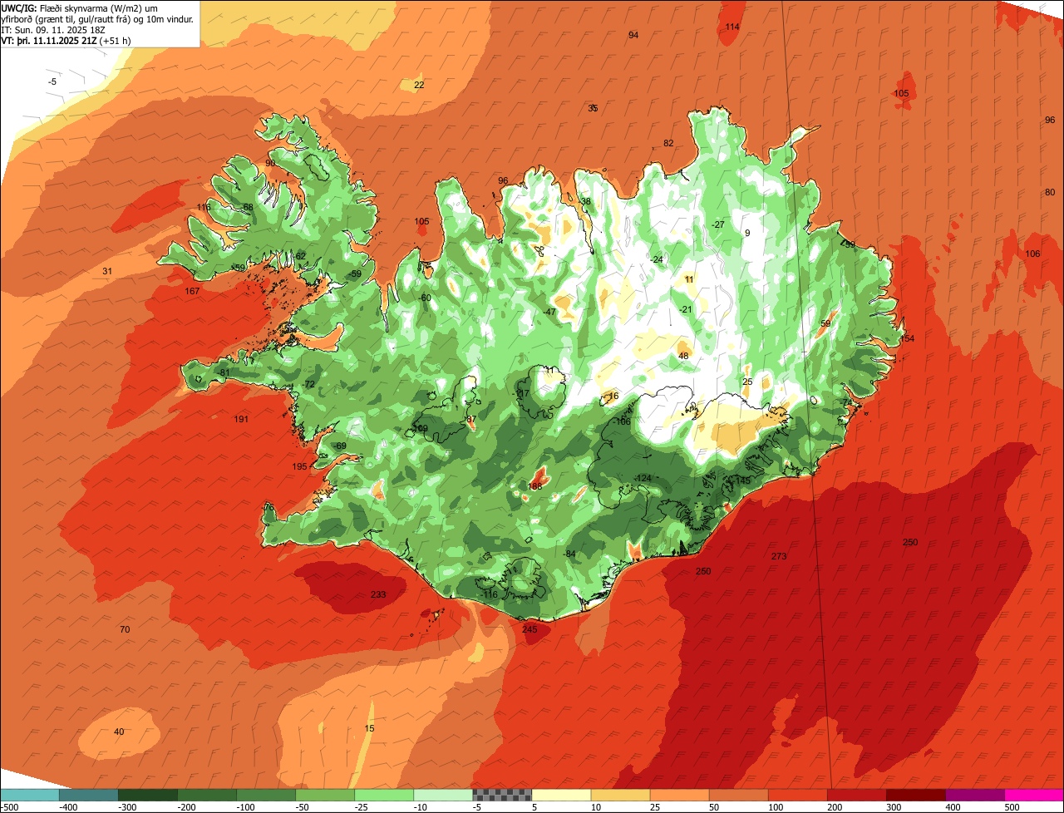Click the description line starting 'yfirborð (grænt til'
The image size is (1064, 813).
98,18
